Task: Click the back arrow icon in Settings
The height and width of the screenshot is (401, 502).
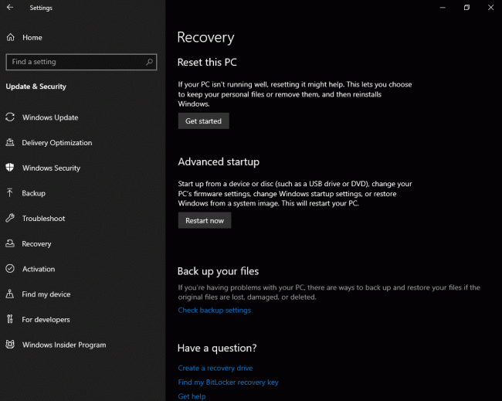Action: pyautogui.click(x=10, y=8)
